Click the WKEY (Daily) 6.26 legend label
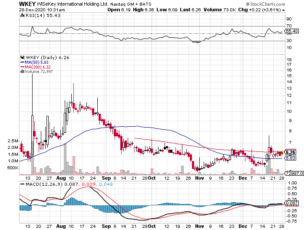 pyautogui.click(x=47, y=58)
